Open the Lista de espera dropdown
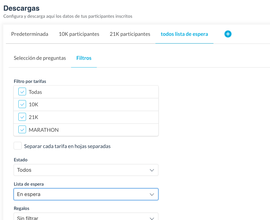This screenshot has width=270, height=220. (86, 194)
